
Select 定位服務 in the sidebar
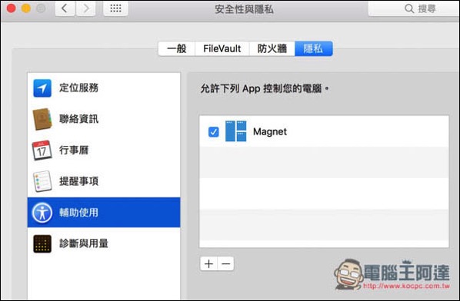tap(104, 88)
